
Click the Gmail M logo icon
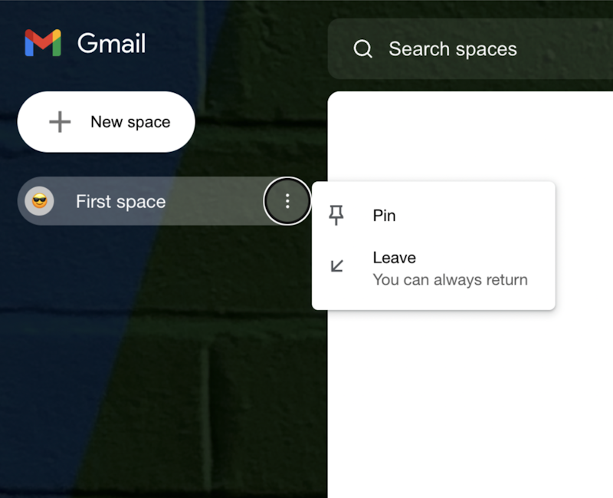click(x=44, y=44)
